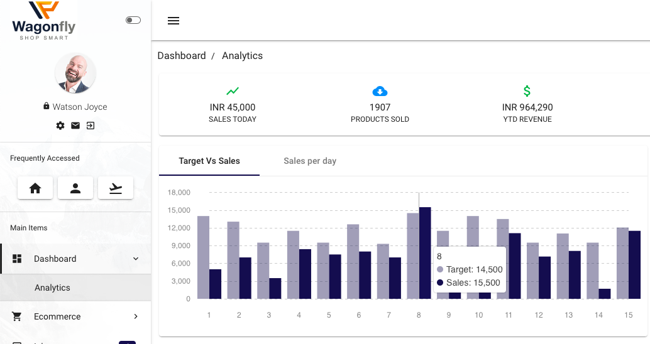Click Sales: 15,500 in tooltip
Screen dimensions: 650x344
coord(473,282)
